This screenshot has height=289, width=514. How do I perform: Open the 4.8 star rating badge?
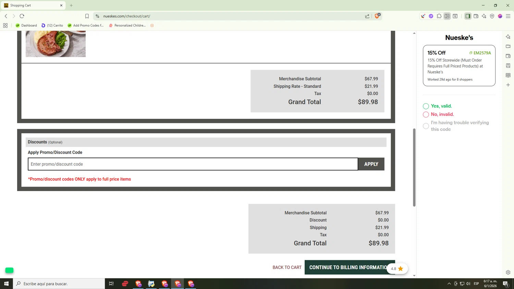click(x=397, y=269)
